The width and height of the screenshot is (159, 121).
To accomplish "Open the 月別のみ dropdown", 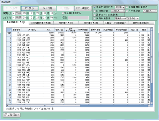I will [x=150, y=11].
